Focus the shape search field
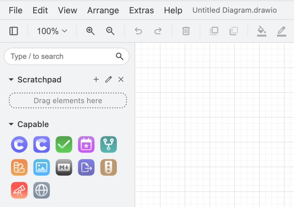Screen dimensions: 294x207 point(67,56)
